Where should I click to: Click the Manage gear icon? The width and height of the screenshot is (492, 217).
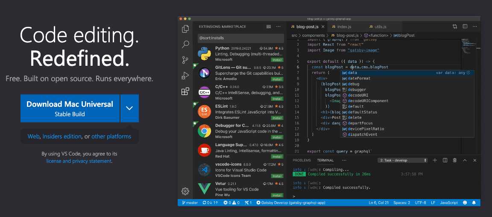pyautogui.click(x=185, y=191)
